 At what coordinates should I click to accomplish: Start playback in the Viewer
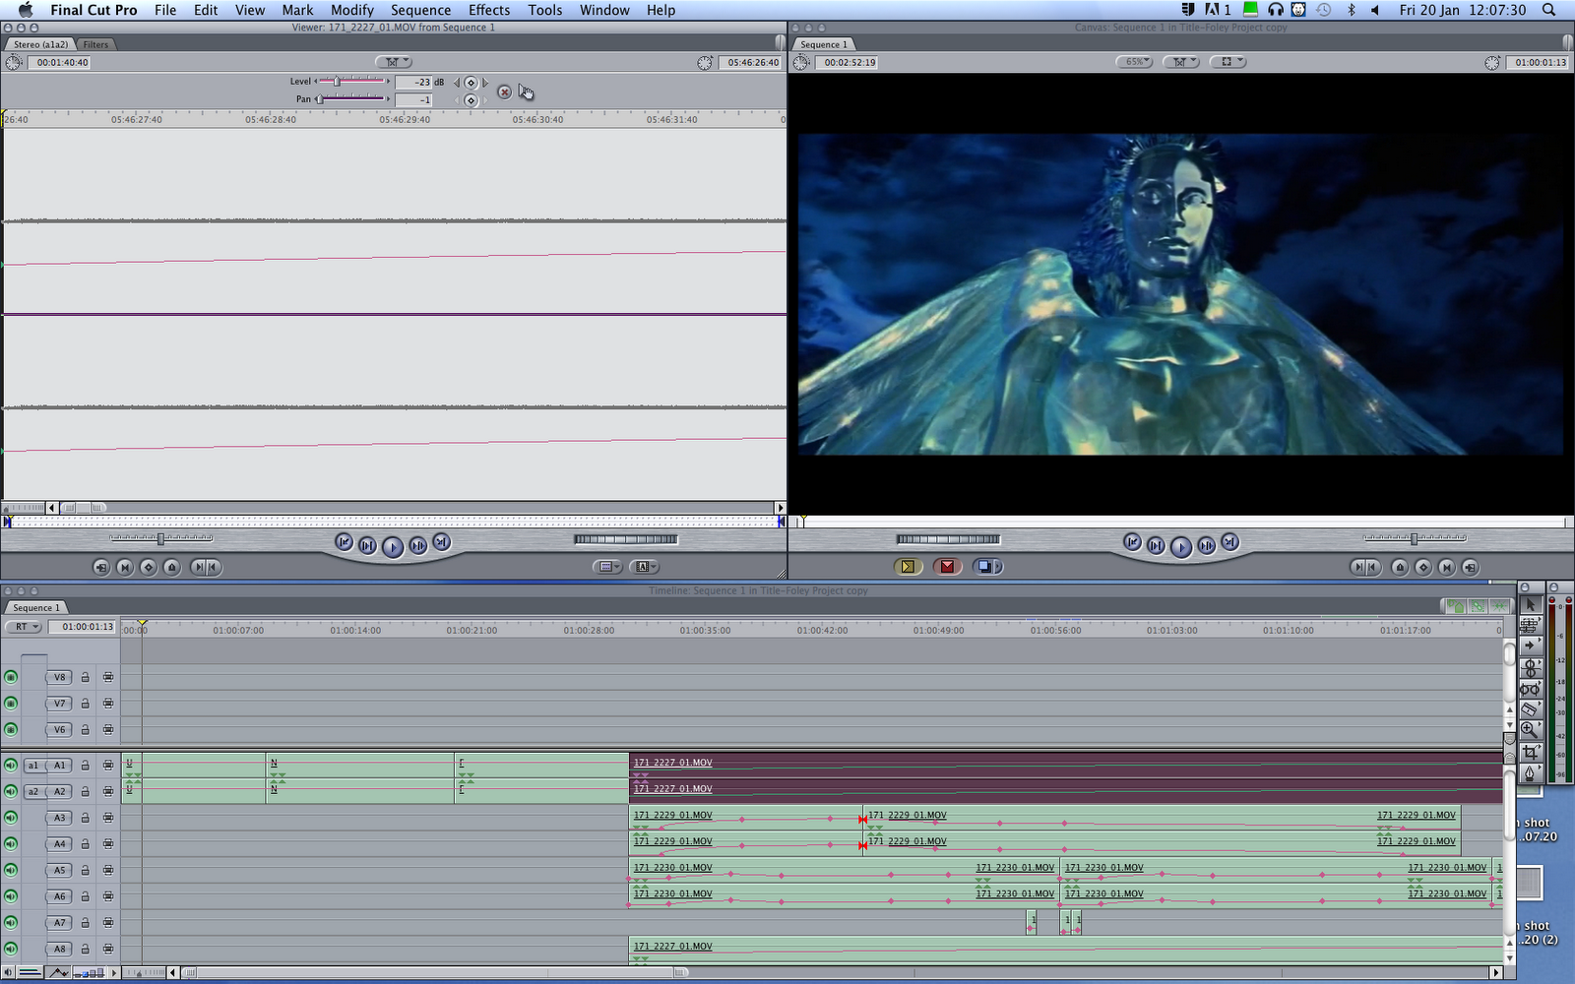click(x=392, y=546)
